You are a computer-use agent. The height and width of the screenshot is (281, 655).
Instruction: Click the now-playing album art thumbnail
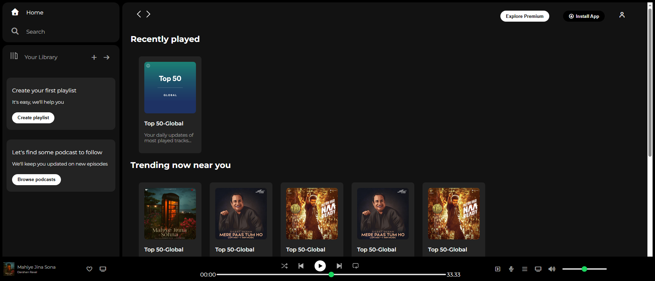pos(9,269)
